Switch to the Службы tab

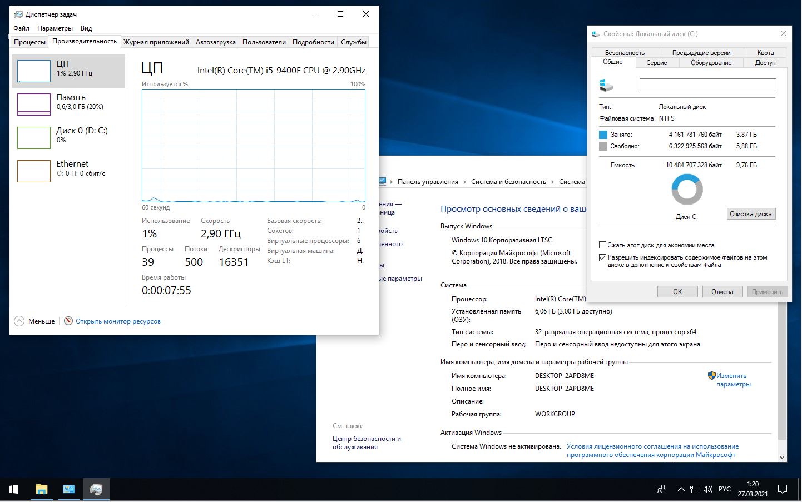coord(354,42)
